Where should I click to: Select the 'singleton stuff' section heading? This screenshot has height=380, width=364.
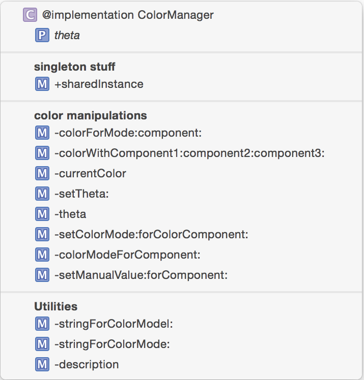click(x=74, y=67)
